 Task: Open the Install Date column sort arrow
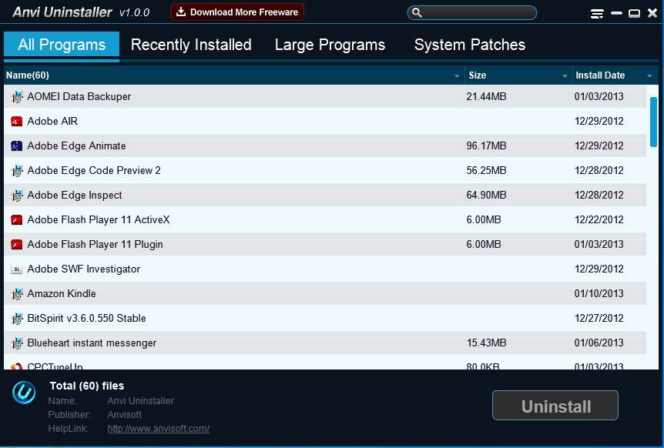[x=649, y=76]
